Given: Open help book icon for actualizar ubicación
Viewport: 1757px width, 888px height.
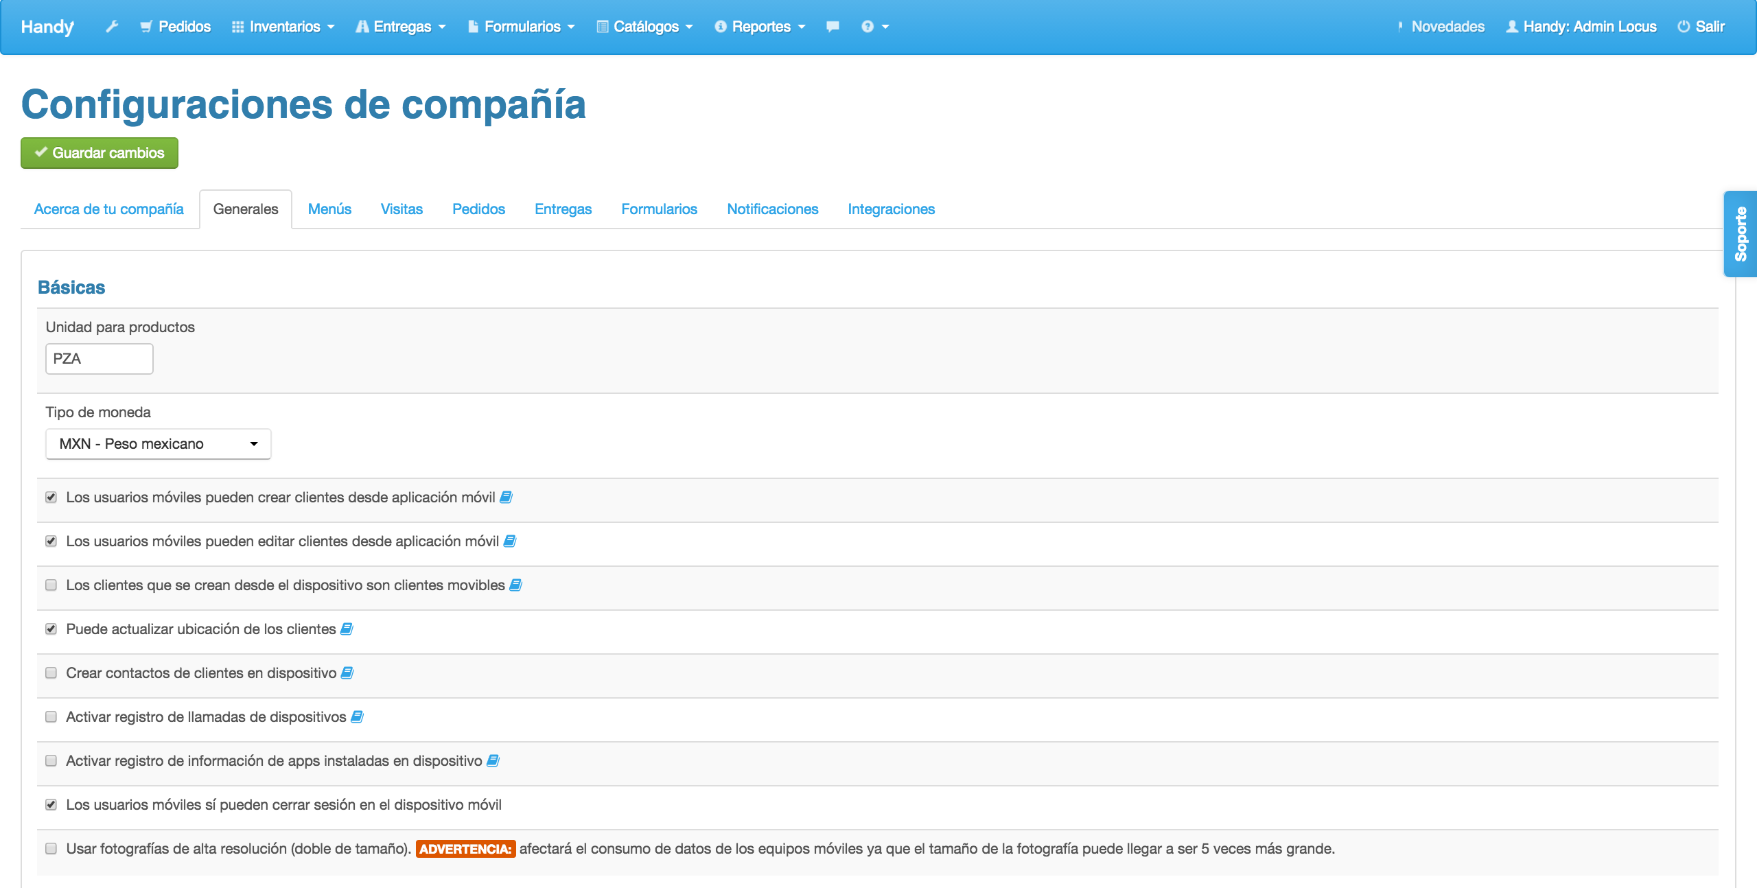Looking at the screenshot, I should 347,629.
